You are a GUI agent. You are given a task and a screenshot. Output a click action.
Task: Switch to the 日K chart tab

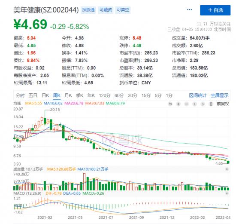coord(45,95)
